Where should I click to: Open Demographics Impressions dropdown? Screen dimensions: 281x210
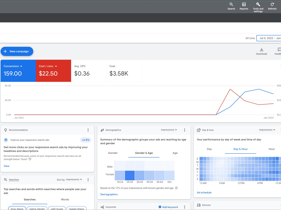[x=169, y=130]
